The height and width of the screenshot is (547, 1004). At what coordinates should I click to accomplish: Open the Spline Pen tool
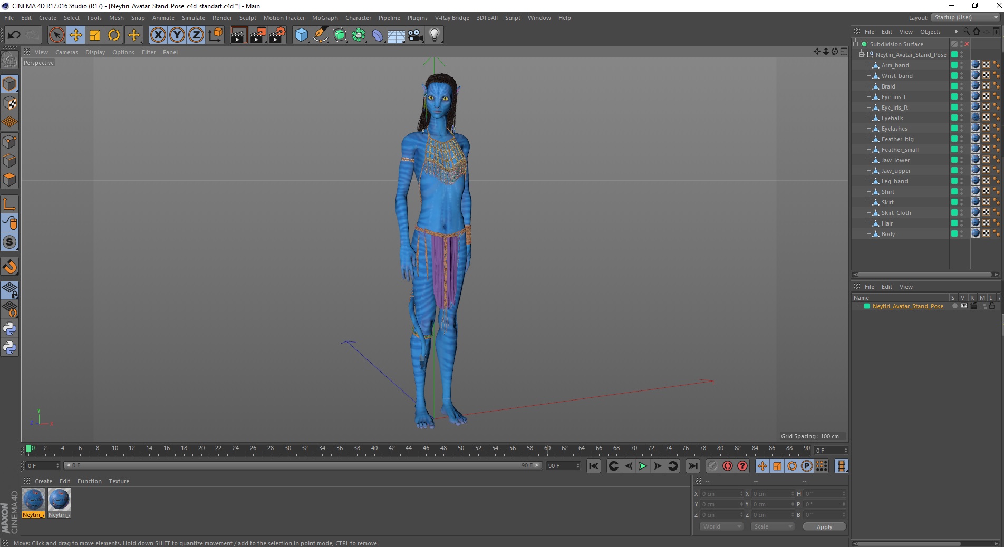click(x=321, y=35)
